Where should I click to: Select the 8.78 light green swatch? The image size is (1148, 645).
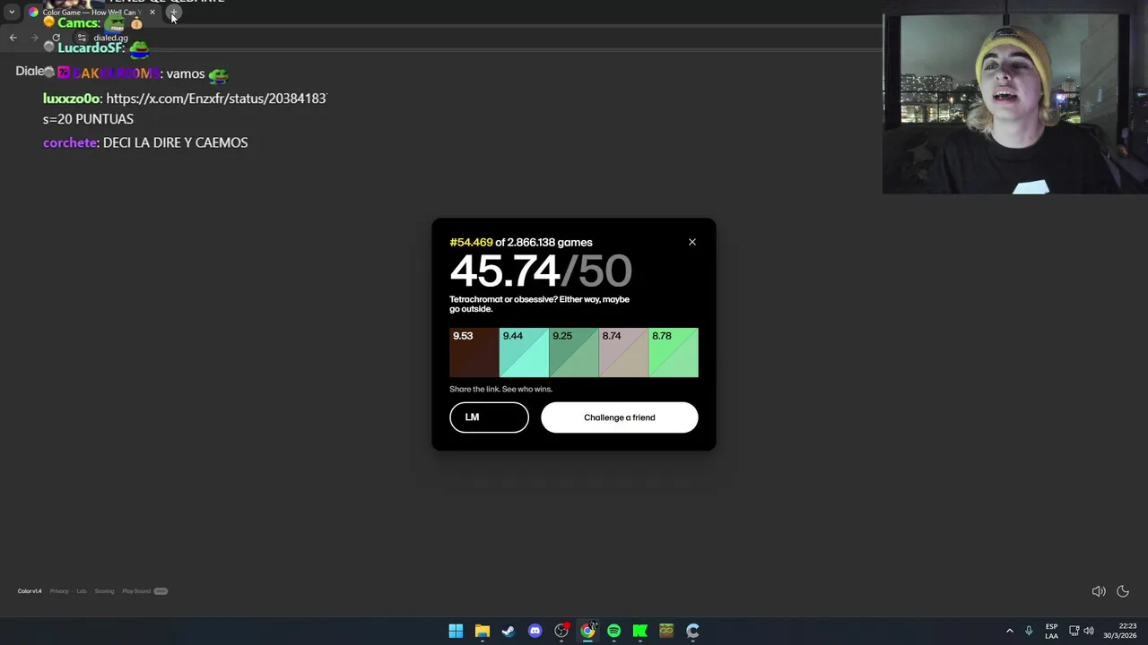(674, 353)
